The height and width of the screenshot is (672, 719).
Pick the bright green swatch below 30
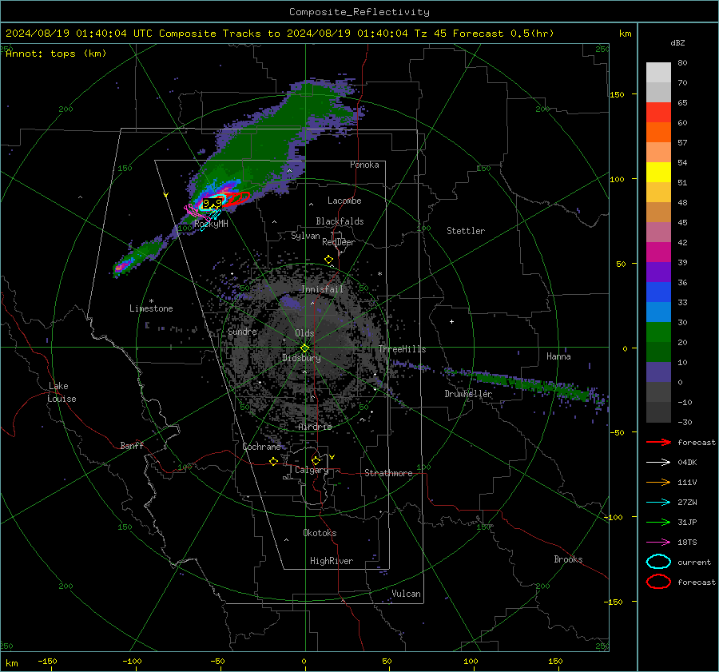click(658, 332)
